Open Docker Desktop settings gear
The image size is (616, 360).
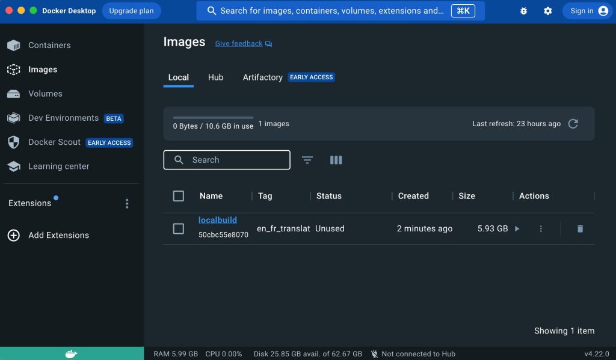(547, 10)
